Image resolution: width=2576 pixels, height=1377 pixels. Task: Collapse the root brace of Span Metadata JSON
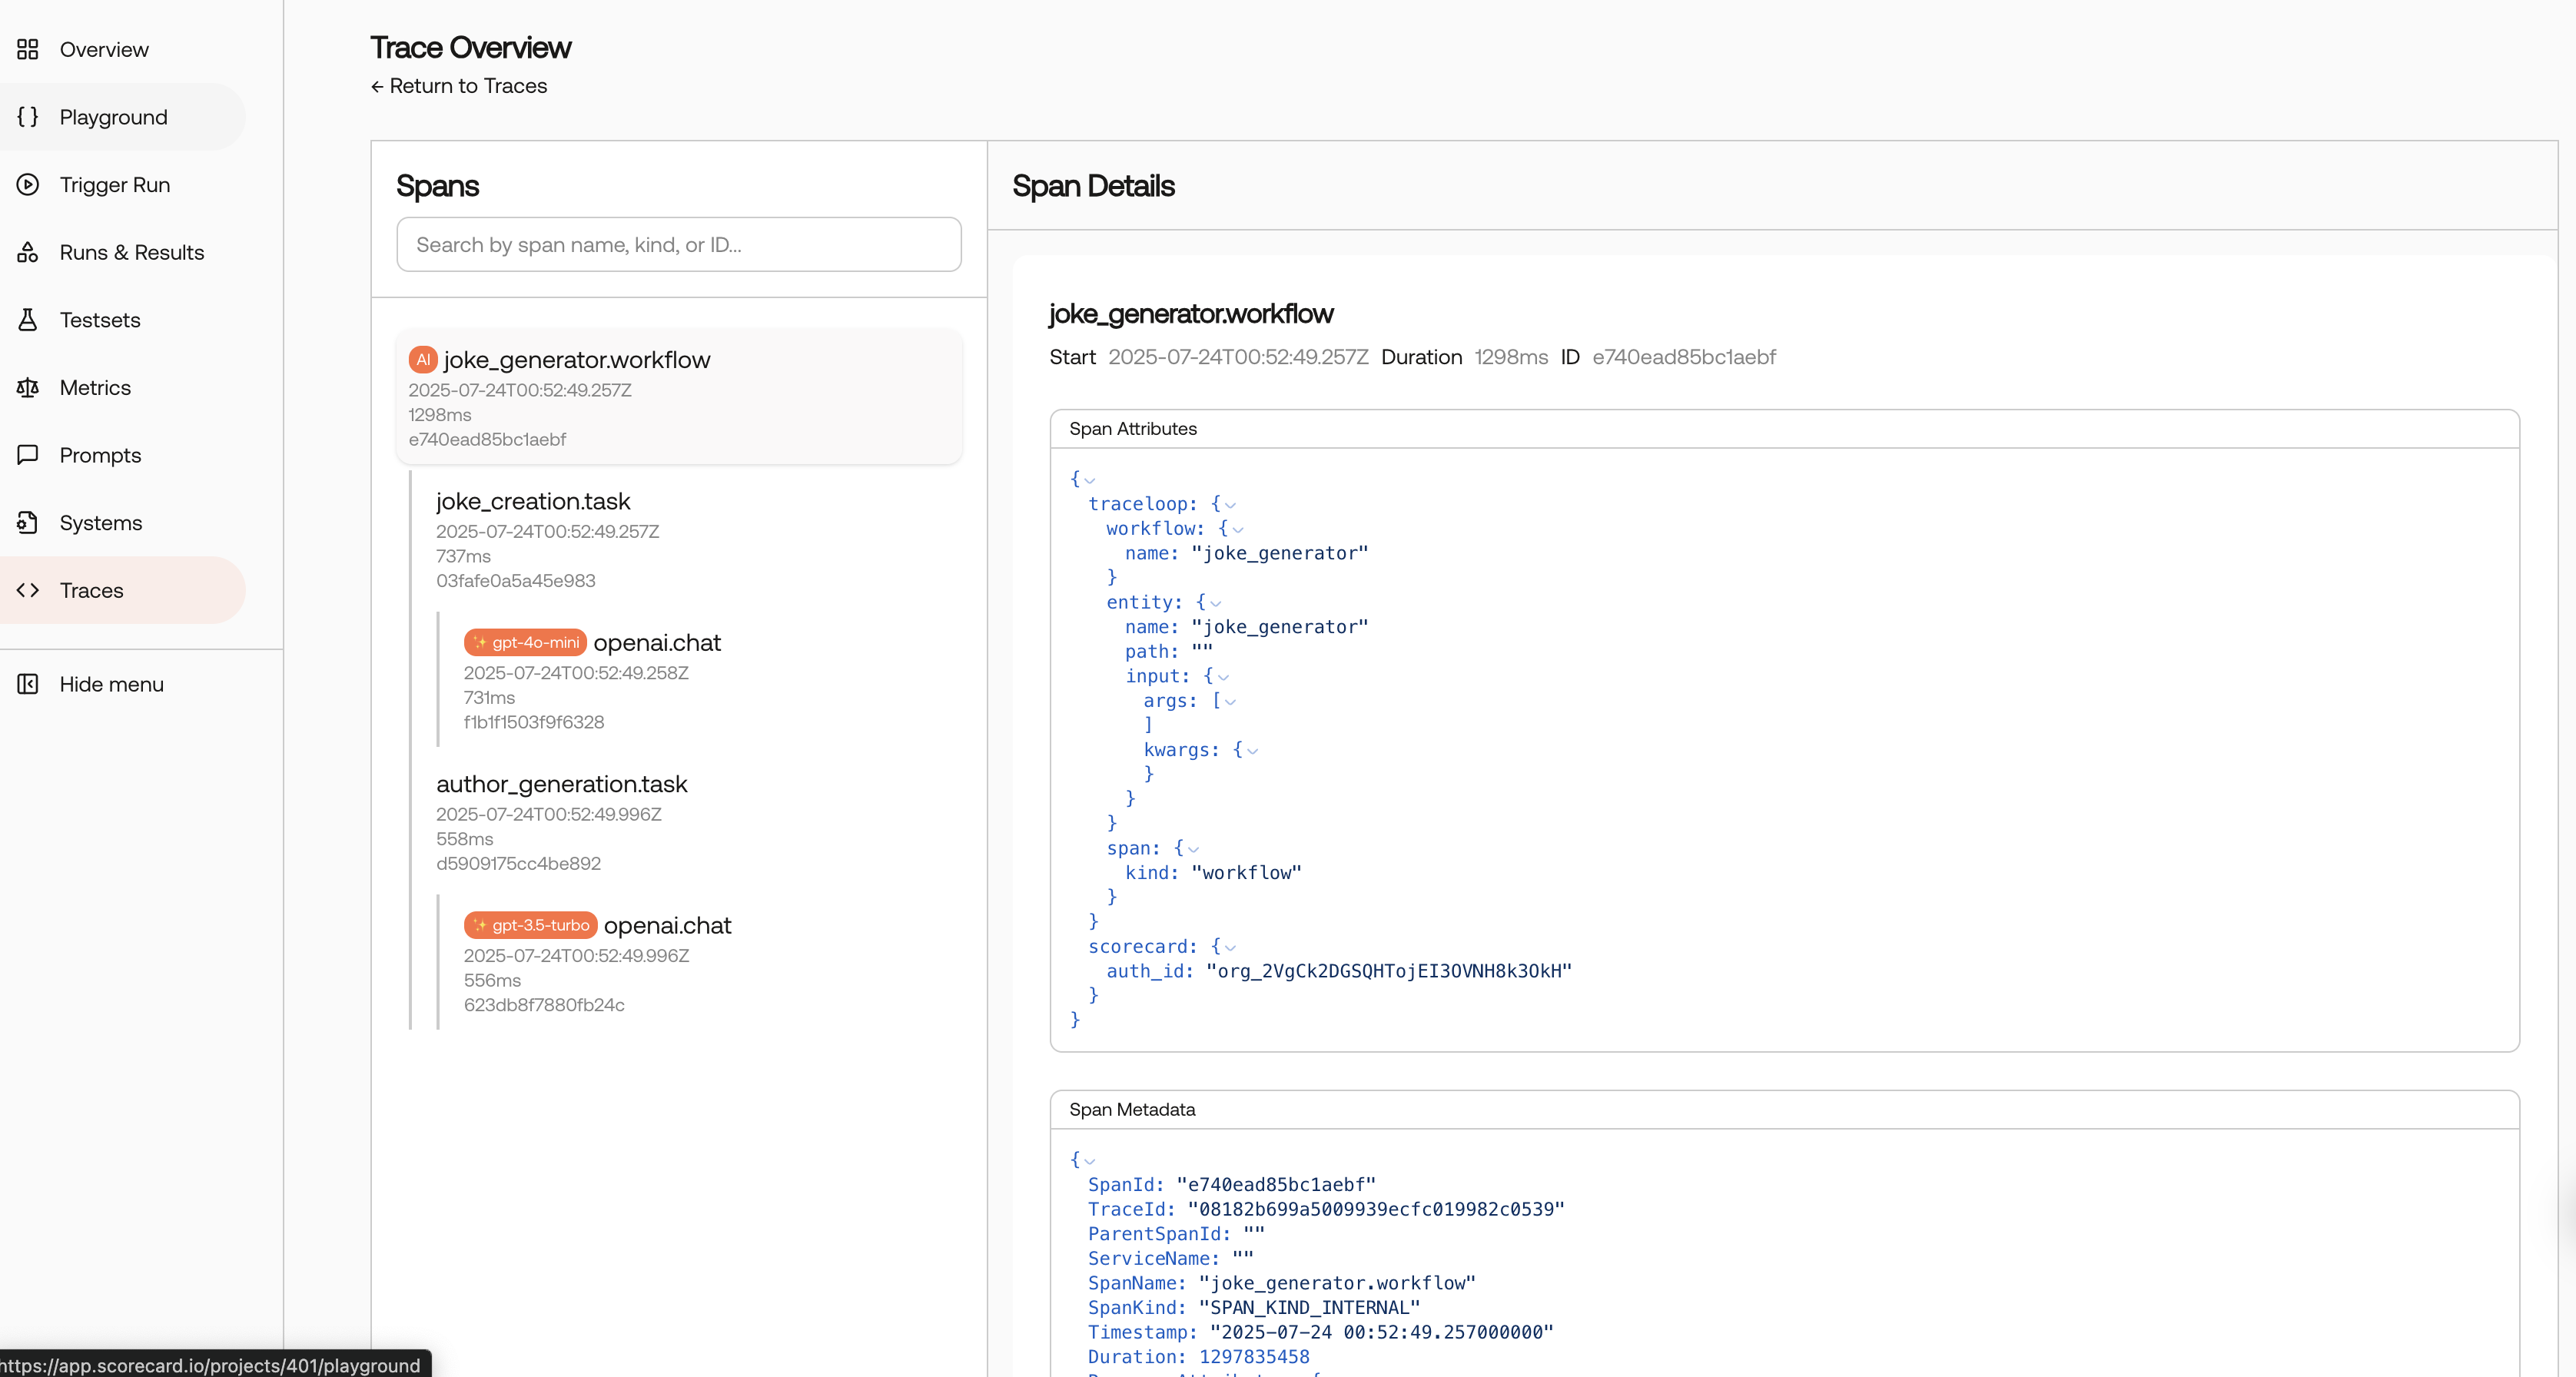(x=1090, y=1161)
